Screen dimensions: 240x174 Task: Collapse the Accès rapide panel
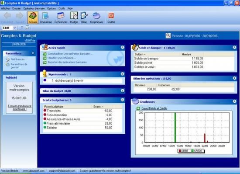123,48
